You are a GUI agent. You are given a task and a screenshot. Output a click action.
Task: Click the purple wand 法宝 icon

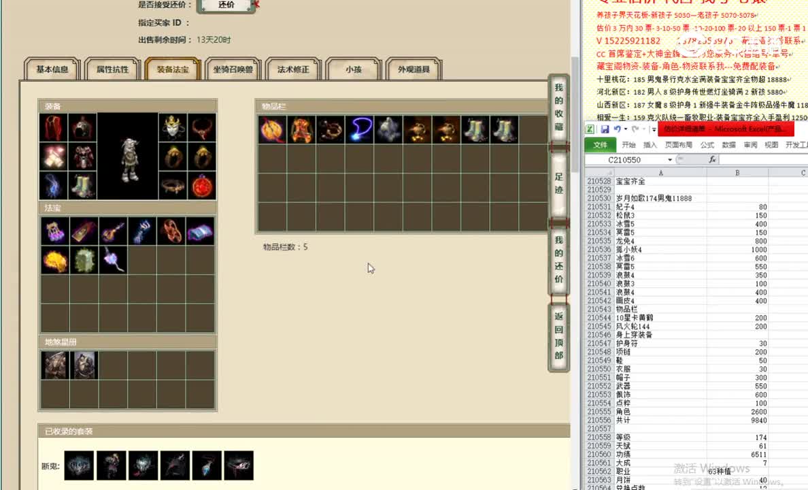pyautogui.click(x=113, y=260)
